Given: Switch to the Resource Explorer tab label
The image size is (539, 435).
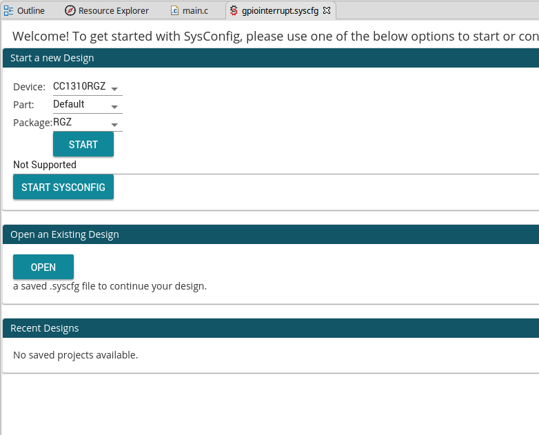Looking at the screenshot, I should pos(114,10).
